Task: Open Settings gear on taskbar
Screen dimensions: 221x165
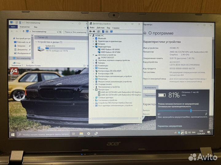Action: click(x=88, y=134)
